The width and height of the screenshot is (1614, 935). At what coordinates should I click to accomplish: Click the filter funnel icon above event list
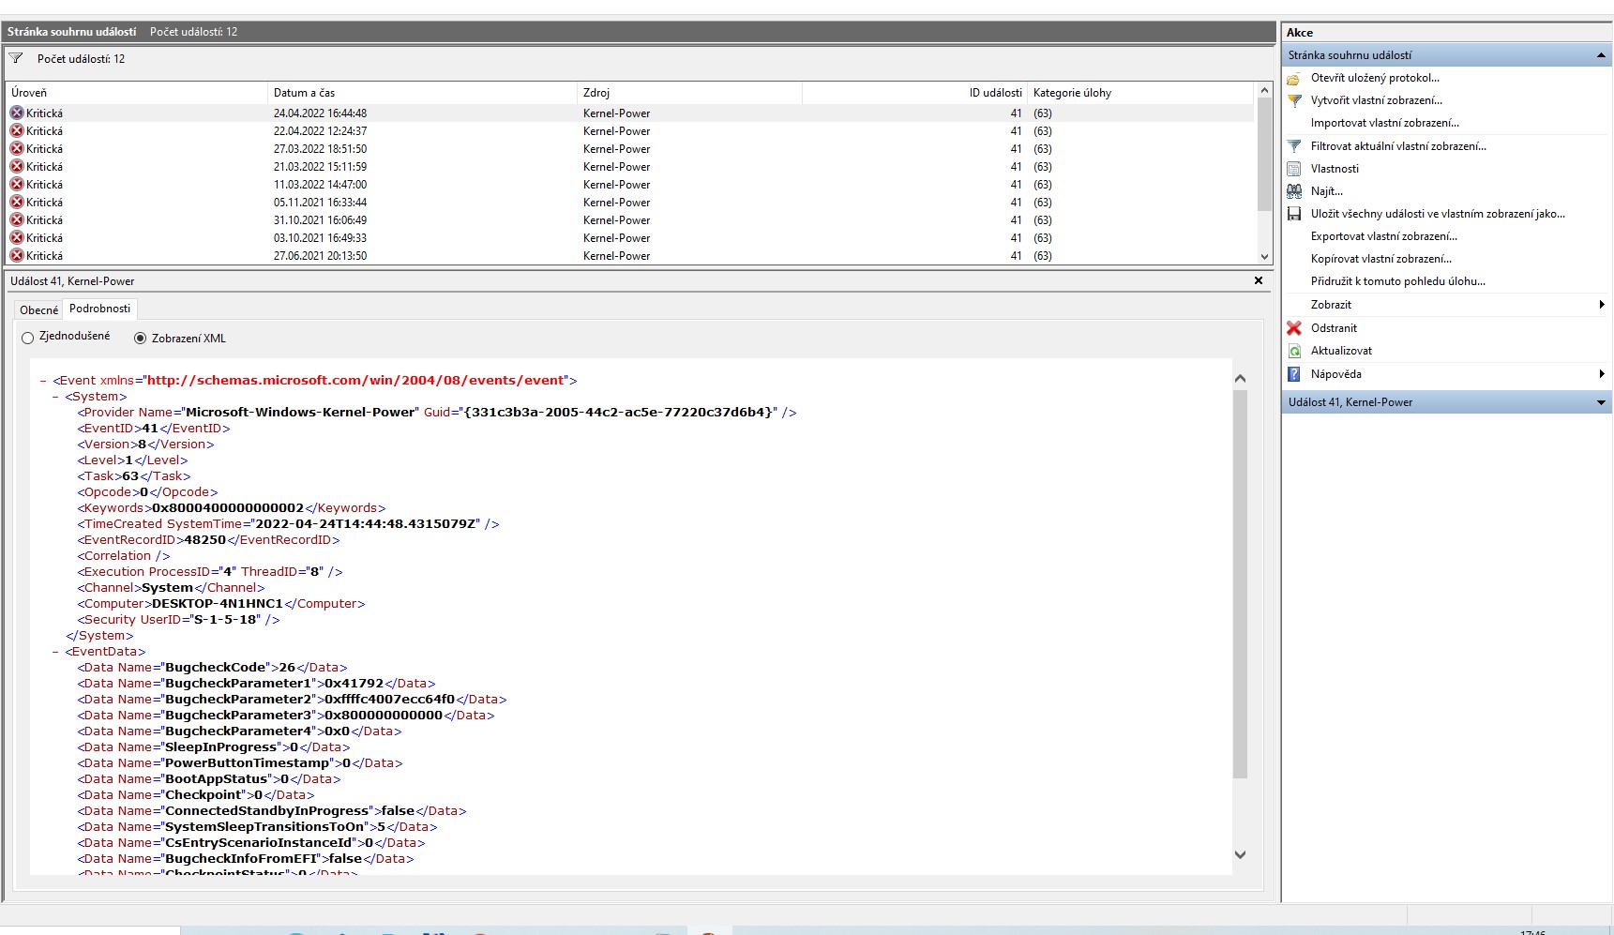point(16,58)
